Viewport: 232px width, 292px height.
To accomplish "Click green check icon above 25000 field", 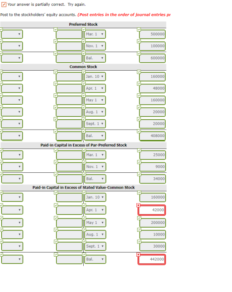I will 139,150.
